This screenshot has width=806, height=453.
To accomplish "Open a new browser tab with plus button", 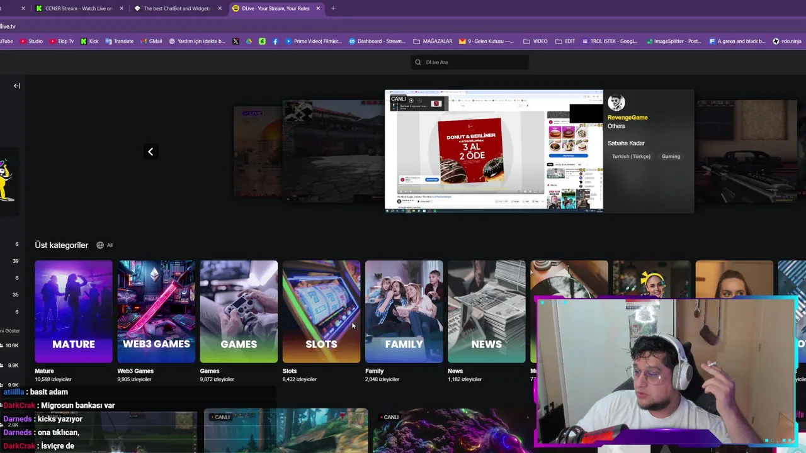I will pos(333,8).
